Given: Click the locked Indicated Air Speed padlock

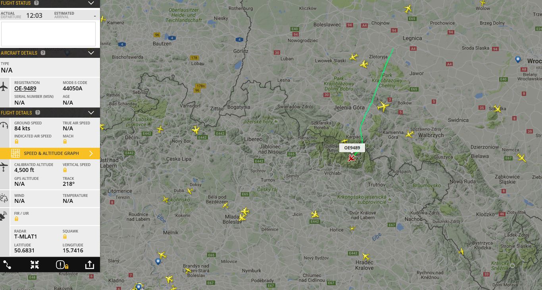Looking at the screenshot, I should tap(16, 141).
